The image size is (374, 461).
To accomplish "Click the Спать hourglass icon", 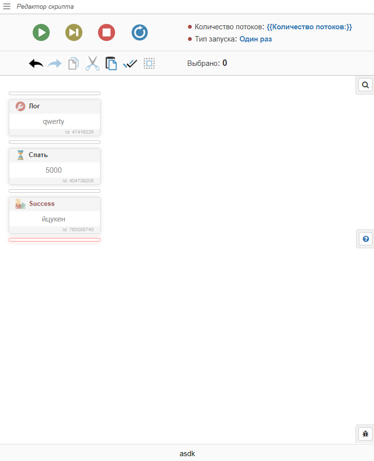I will click(x=20, y=155).
